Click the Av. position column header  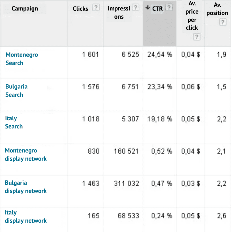[x=217, y=9]
